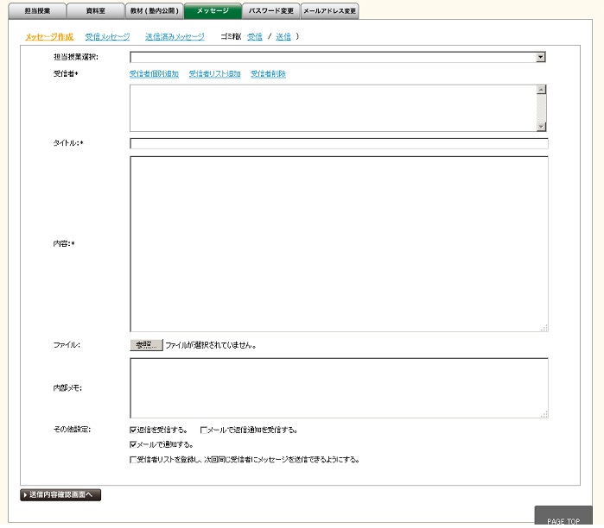This screenshot has height=528, width=604.
Task: Click the 受信者個別追加 link
Action: point(154,74)
